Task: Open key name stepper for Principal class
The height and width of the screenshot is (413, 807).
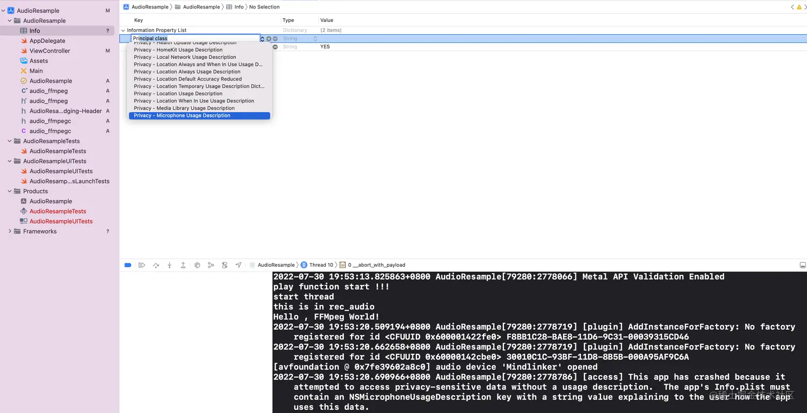Action: [262, 38]
